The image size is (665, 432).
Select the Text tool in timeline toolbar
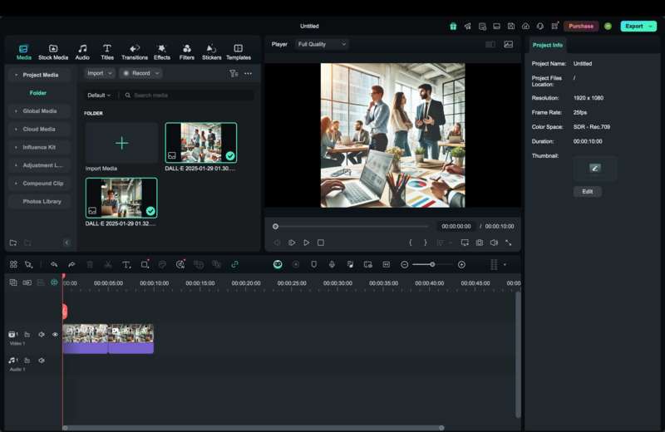[x=126, y=264]
